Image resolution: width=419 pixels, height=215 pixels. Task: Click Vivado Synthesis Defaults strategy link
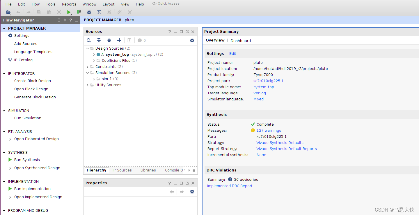pyautogui.click(x=280, y=143)
